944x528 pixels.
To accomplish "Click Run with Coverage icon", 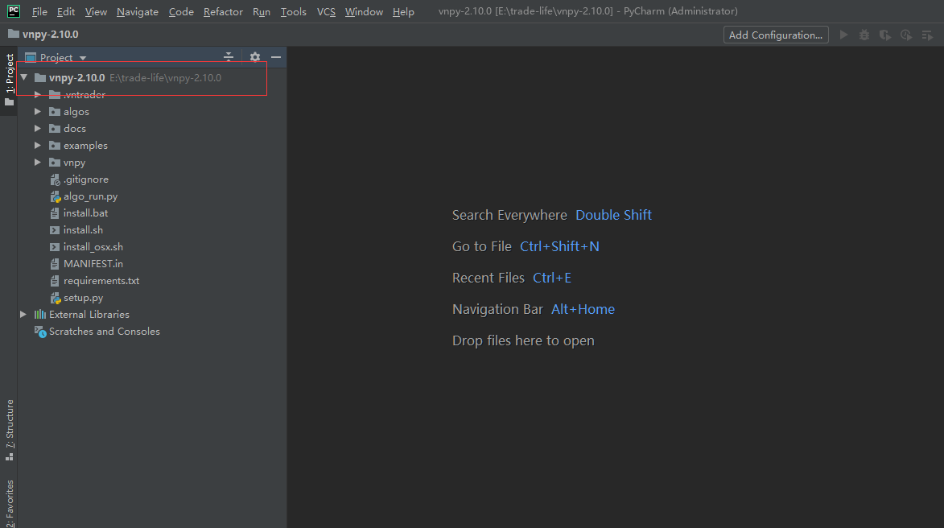I will 885,35.
